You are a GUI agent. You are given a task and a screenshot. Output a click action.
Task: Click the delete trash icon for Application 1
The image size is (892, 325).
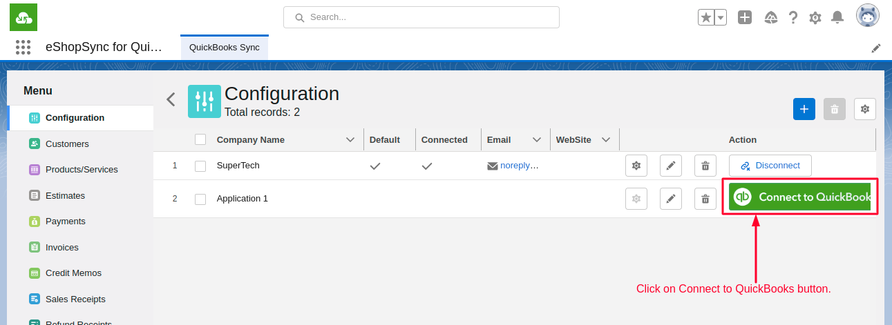coord(705,199)
